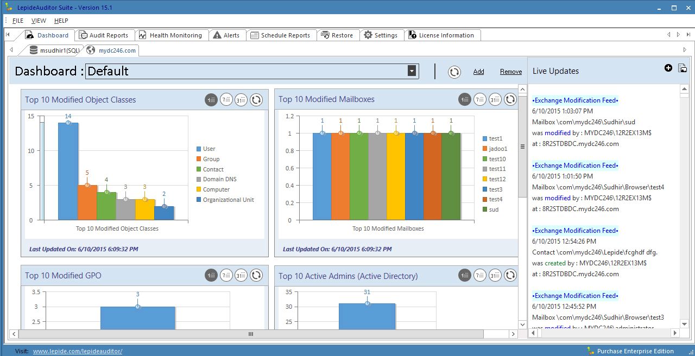Click the Live Updates horizontal scroll right arrow

pyautogui.click(x=675, y=333)
